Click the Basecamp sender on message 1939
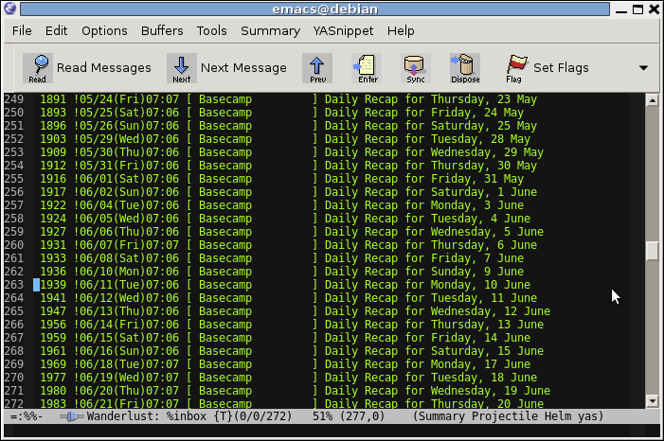 [x=225, y=285]
